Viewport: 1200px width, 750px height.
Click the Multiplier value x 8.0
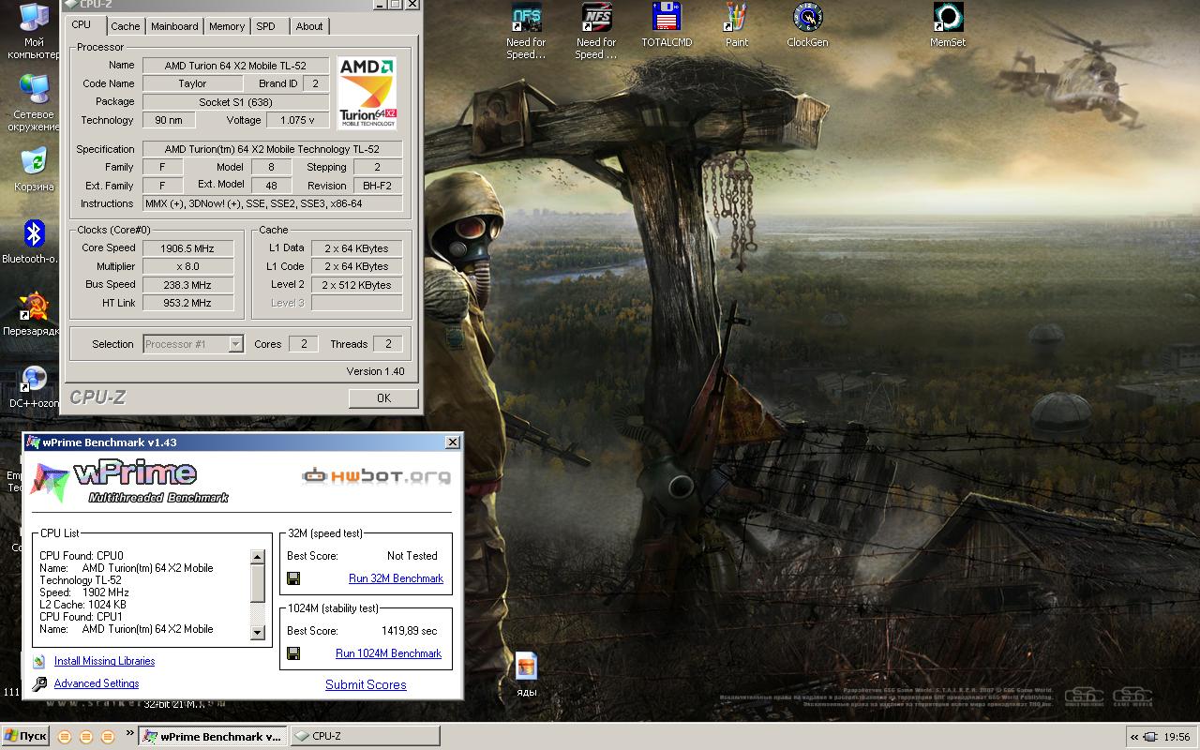pos(190,266)
